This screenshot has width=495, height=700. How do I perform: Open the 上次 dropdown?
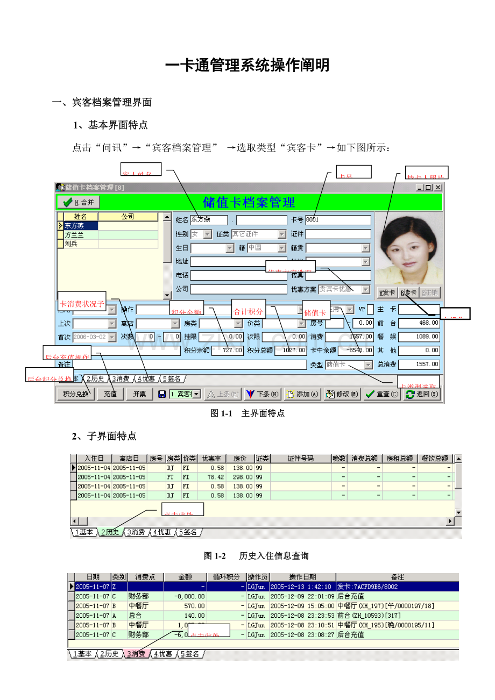click(112, 324)
